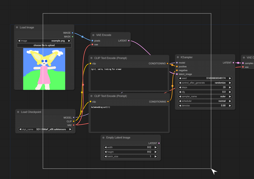Click the denoise value 0.90

point(223,106)
